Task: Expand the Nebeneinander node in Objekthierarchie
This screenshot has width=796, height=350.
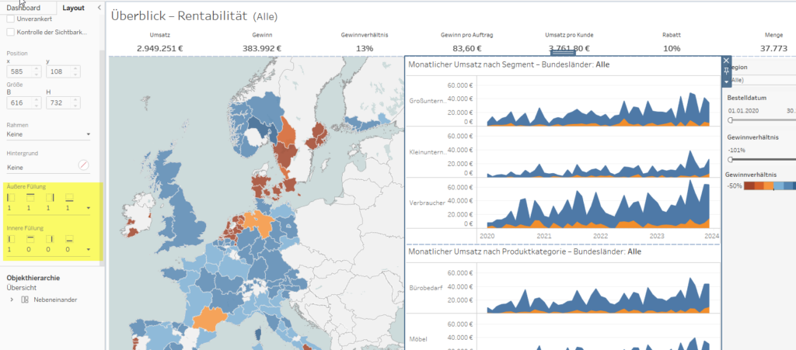Action: [12, 300]
